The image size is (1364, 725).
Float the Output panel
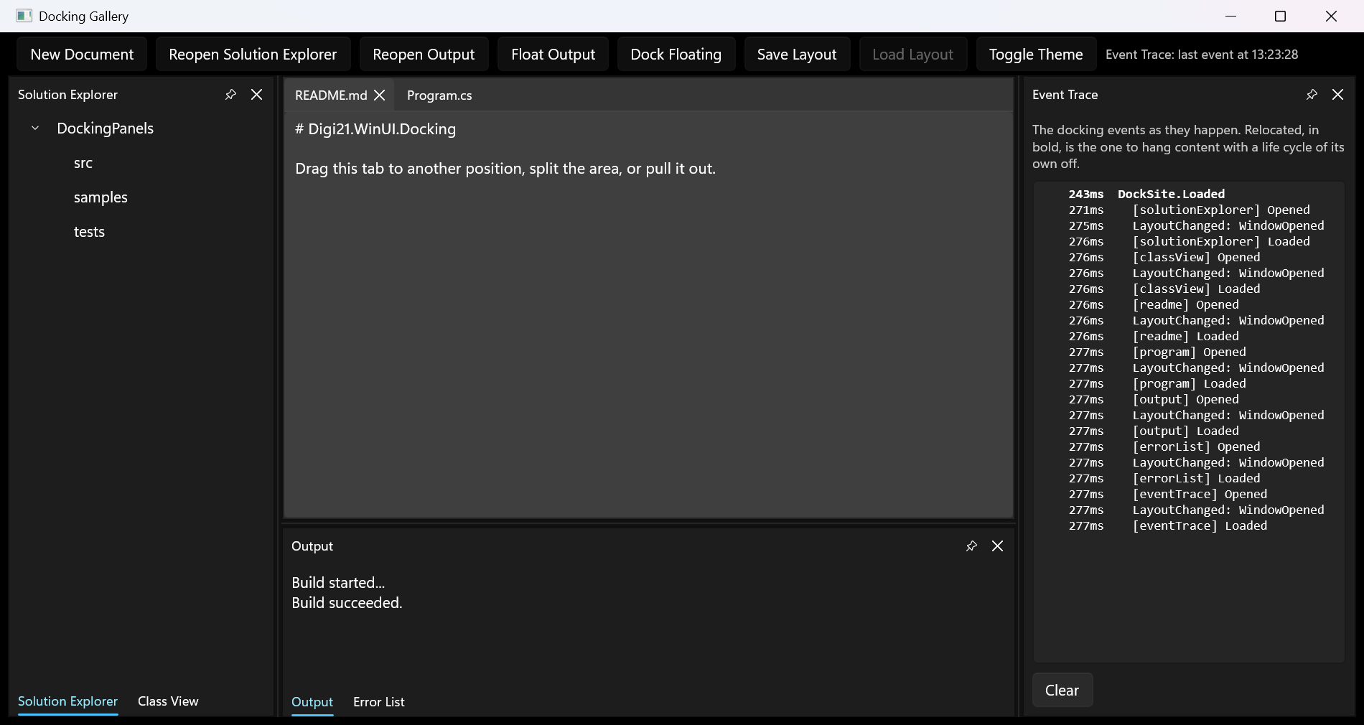(553, 55)
